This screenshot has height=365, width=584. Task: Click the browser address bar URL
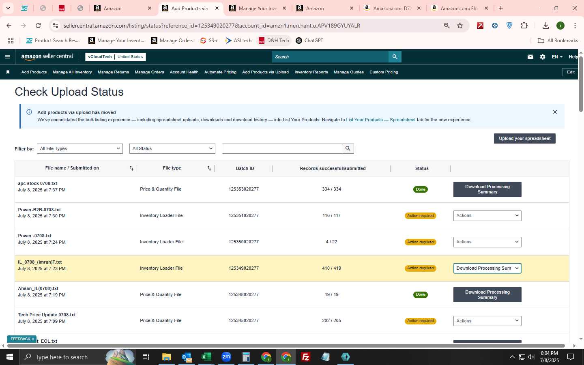coord(212,26)
